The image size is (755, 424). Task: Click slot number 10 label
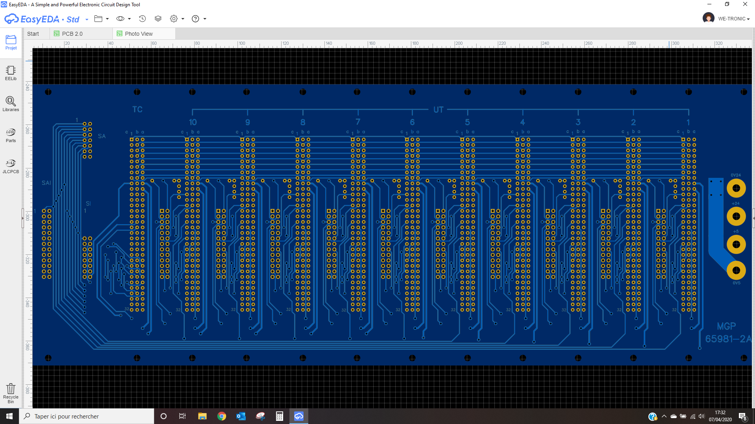click(x=193, y=122)
